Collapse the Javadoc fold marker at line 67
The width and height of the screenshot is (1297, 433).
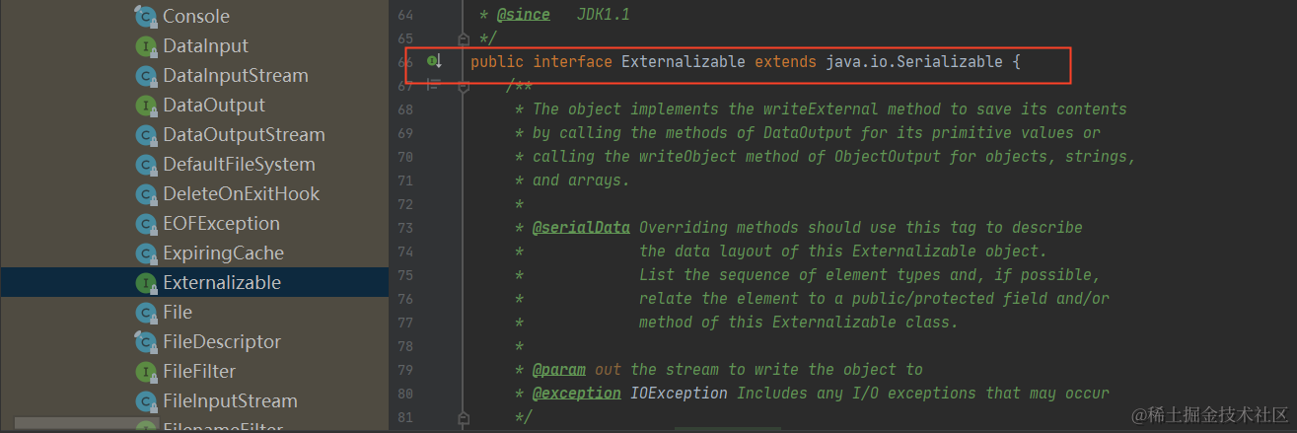(463, 85)
